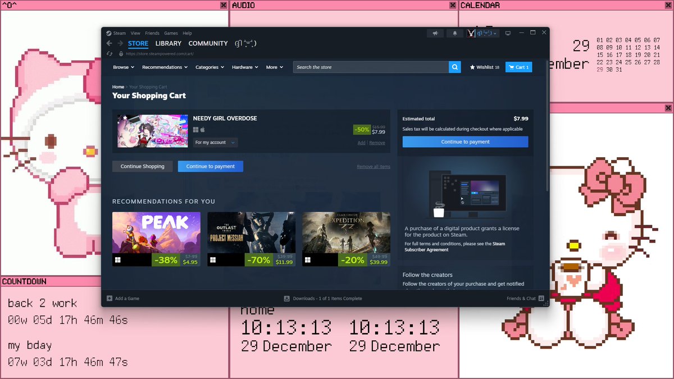Click Continue to payment under Estimated total
This screenshot has height=379, width=674.
(465, 142)
